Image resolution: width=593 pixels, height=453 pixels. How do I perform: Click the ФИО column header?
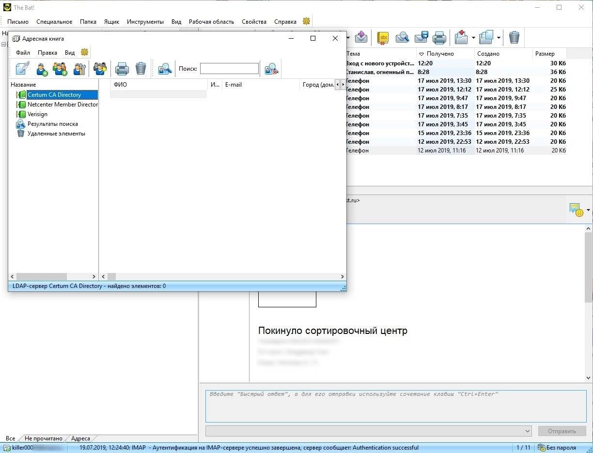pyautogui.click(x=159, y=85)
